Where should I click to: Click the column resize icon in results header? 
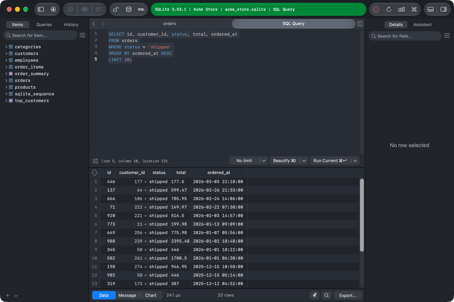pyautogui.click(x=94, y=172)
